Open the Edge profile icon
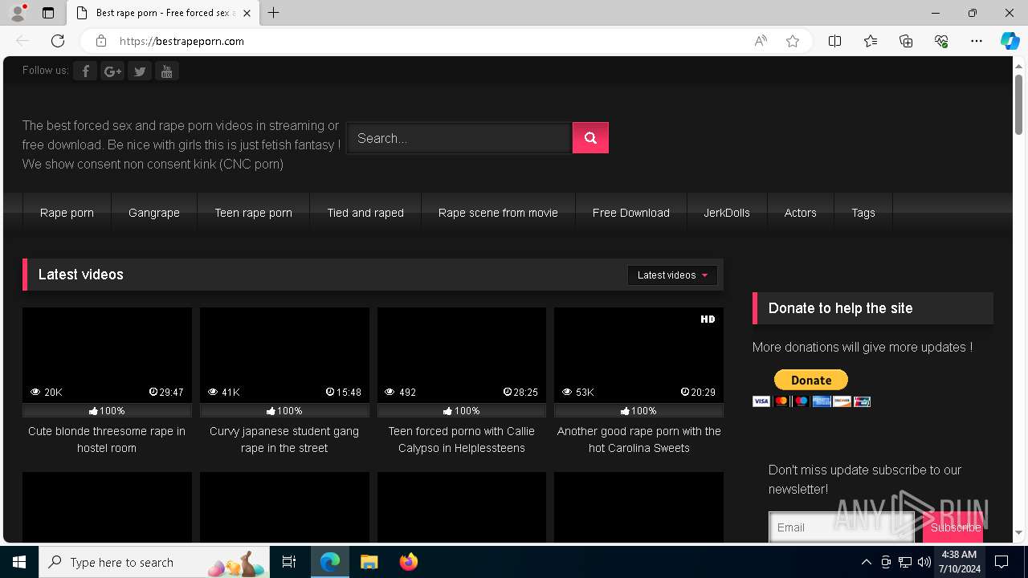 pyautogui.click(x=18, y=13)
